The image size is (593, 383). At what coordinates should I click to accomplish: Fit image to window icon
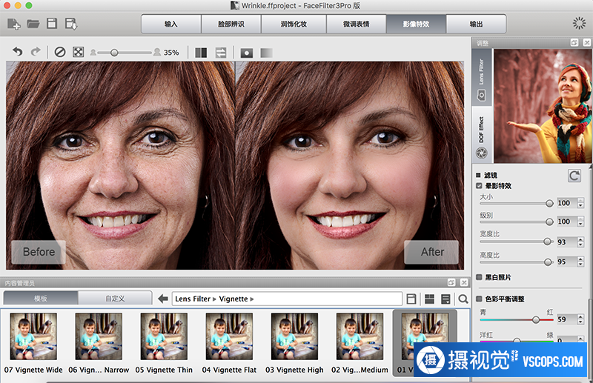pos(79,52)
